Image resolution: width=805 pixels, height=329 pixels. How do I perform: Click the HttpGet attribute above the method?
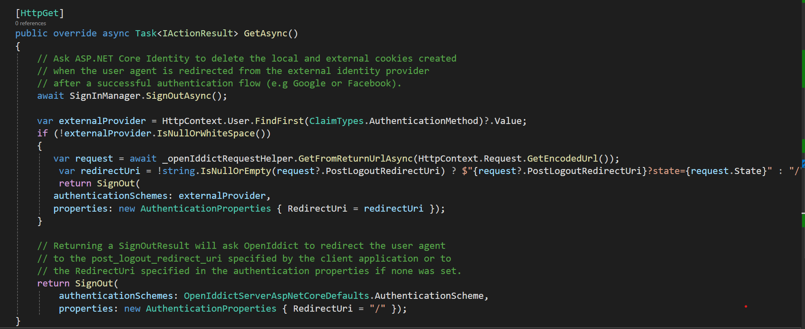tap(39, 13)
